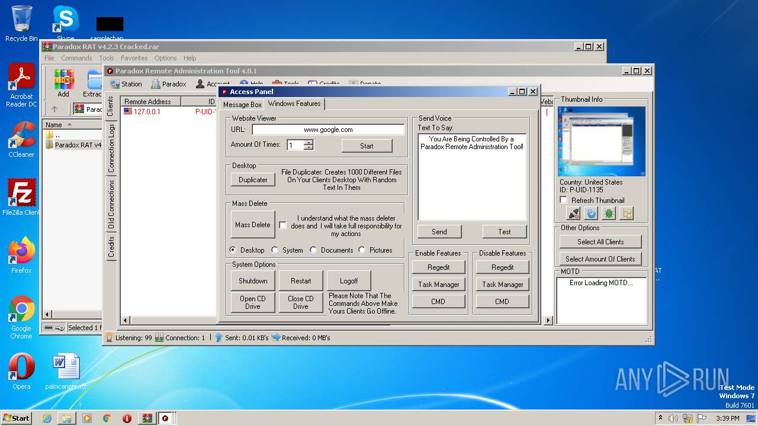
Task: Click the Logoff button
Action: (x=349, y=281)
